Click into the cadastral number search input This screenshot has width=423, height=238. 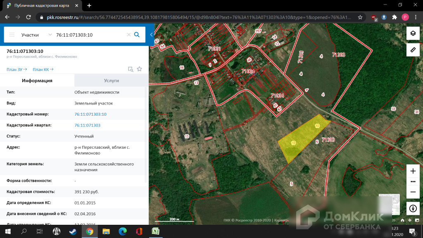pyautogui.click(x=89, y=35)
